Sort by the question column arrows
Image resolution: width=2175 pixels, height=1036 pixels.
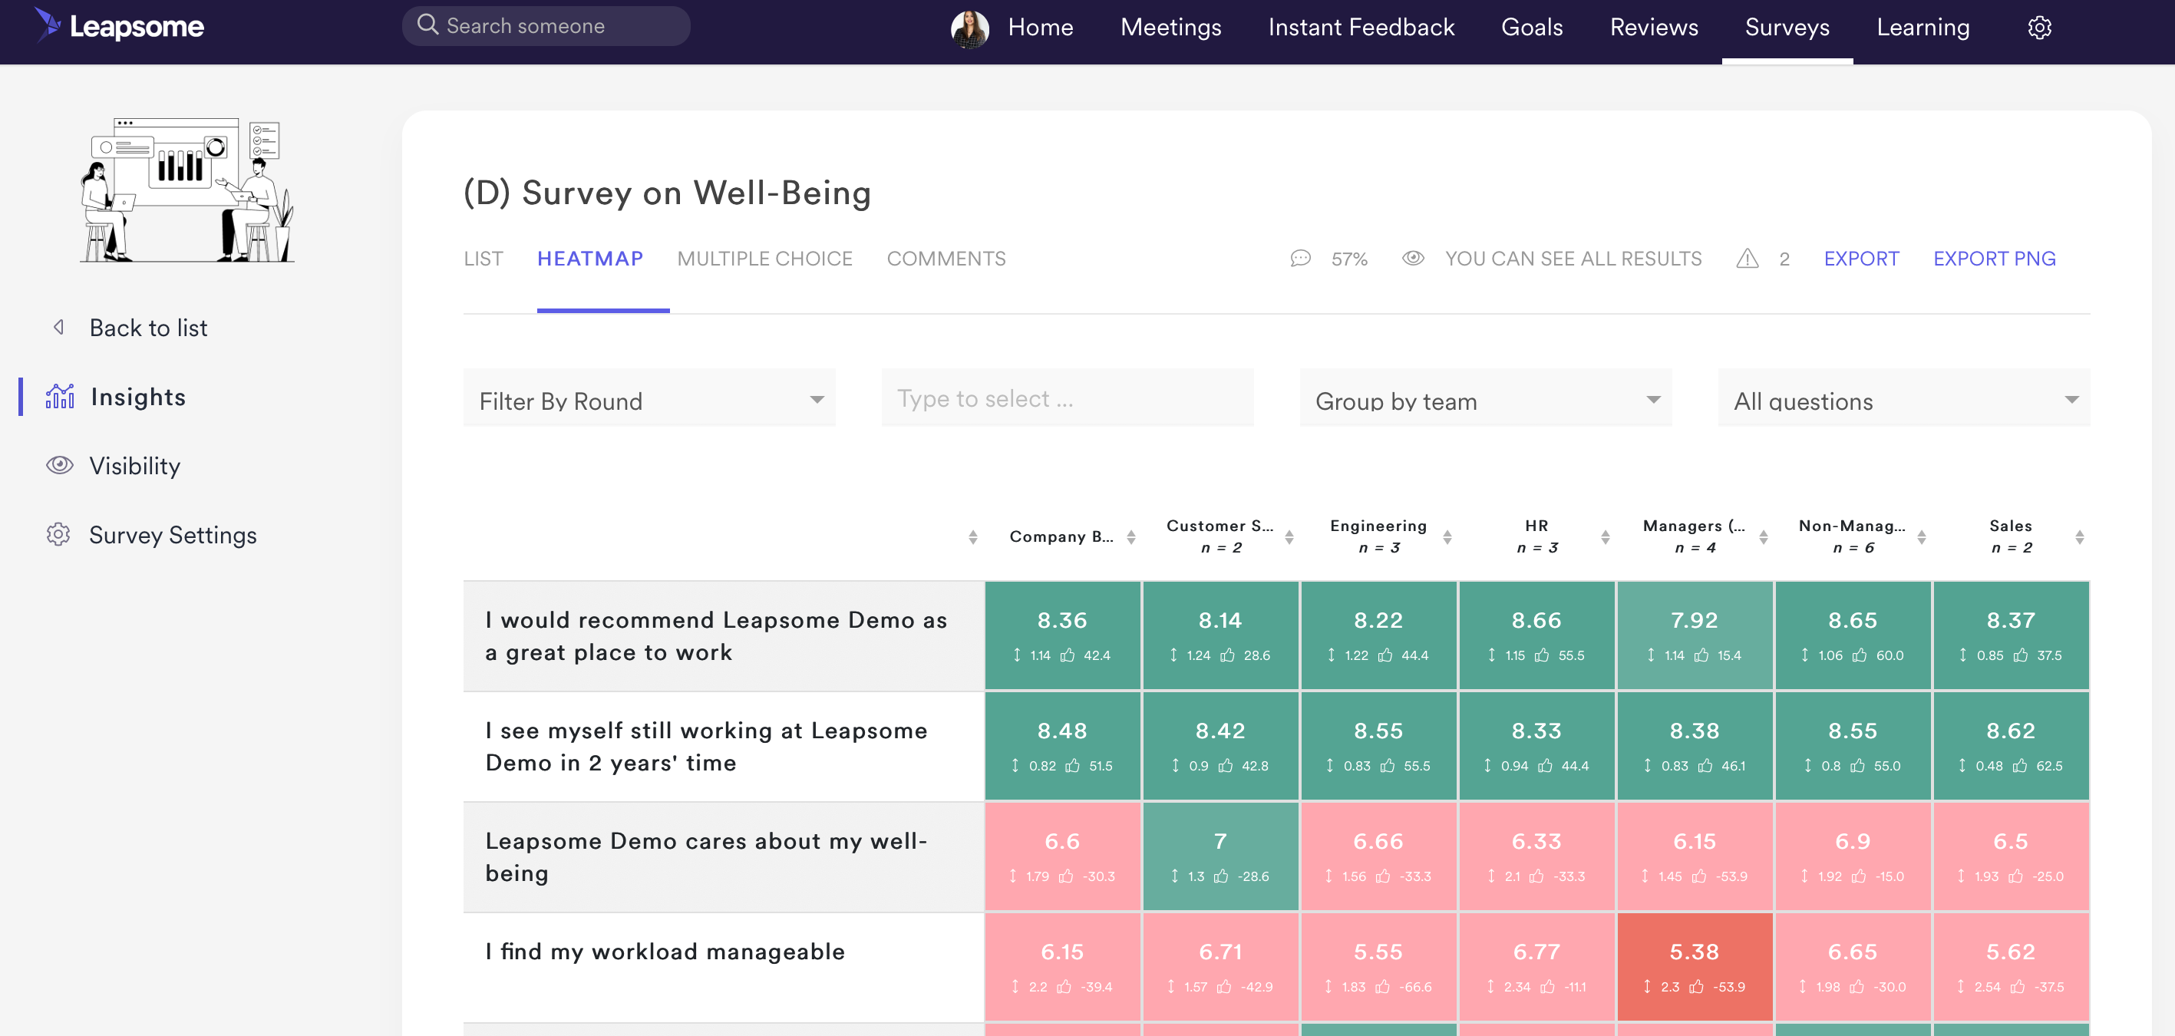click(972, 537)
